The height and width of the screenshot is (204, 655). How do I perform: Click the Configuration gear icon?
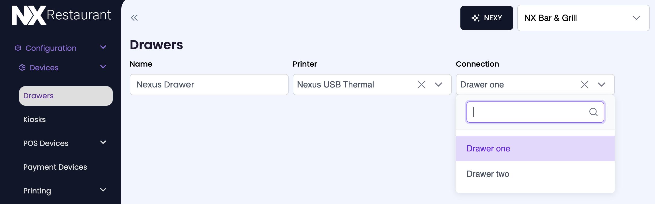point(18,48)
